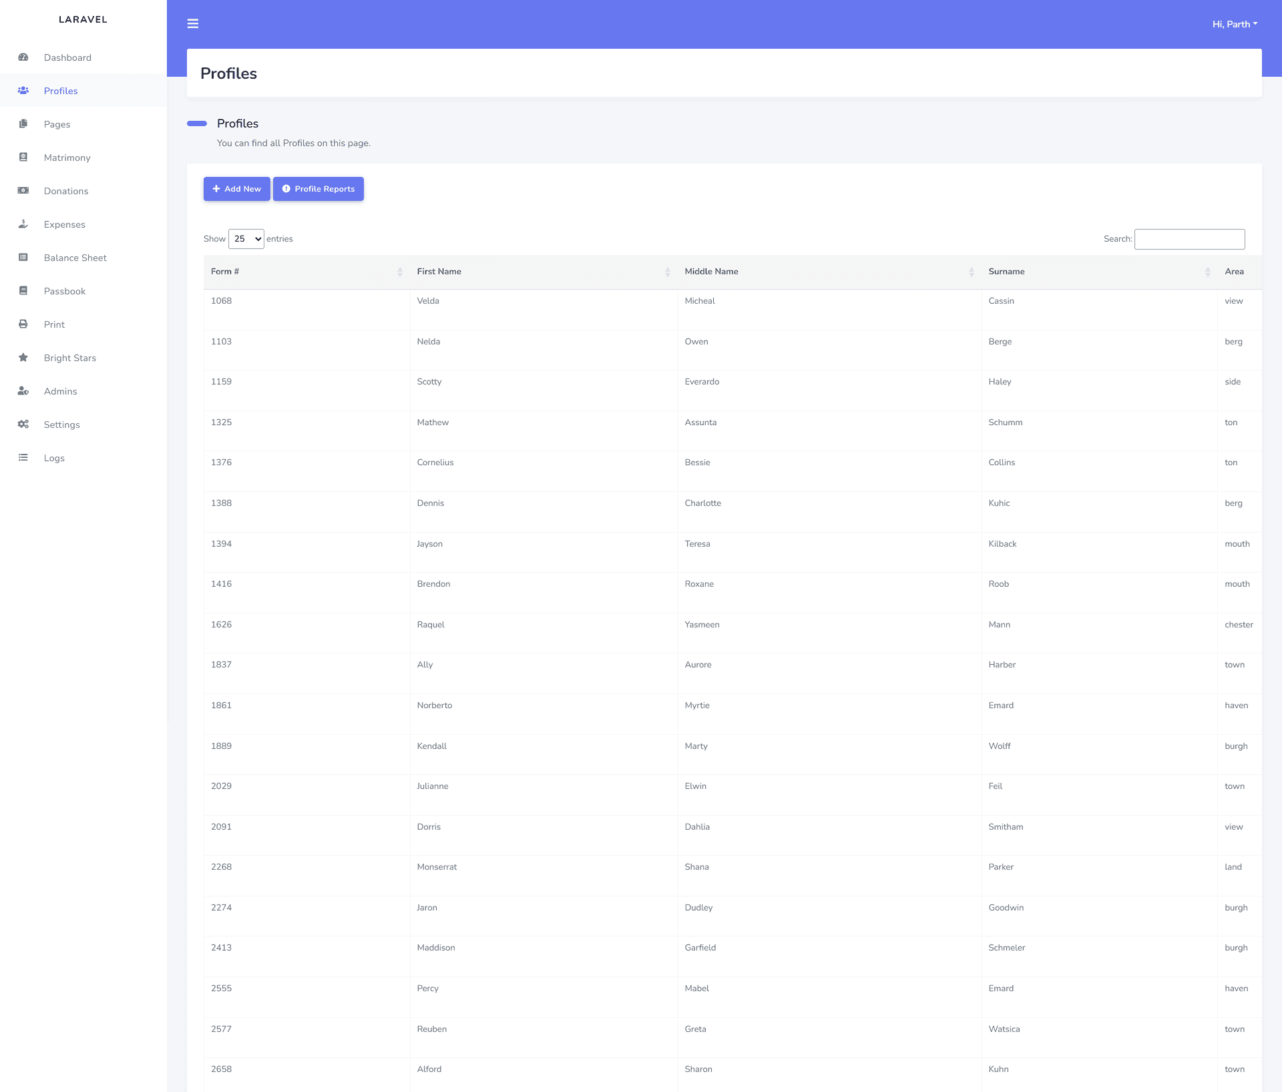Click the Print printer icon
Screen dimensions: 1282x1092
23,324
